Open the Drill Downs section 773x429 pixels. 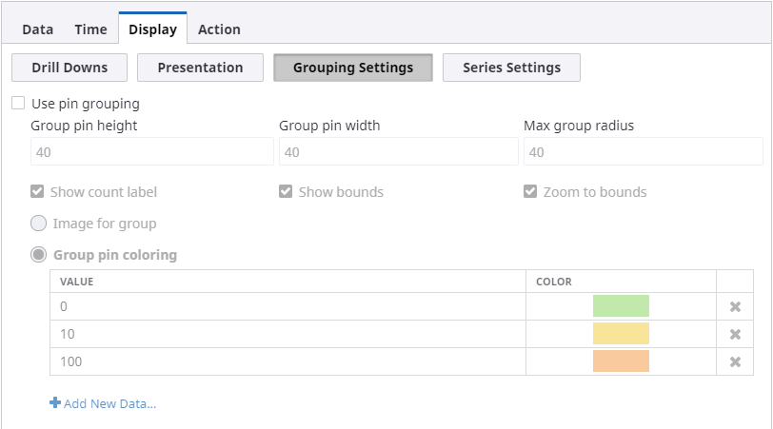click(69, 68)
